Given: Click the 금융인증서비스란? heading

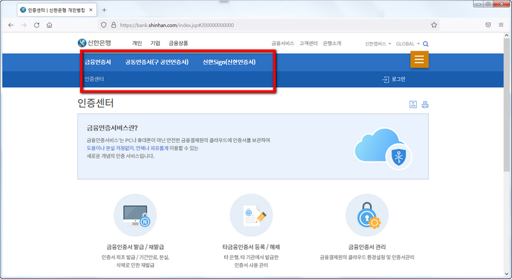Looking at the screenshot, I should click(x=113, y=127).
